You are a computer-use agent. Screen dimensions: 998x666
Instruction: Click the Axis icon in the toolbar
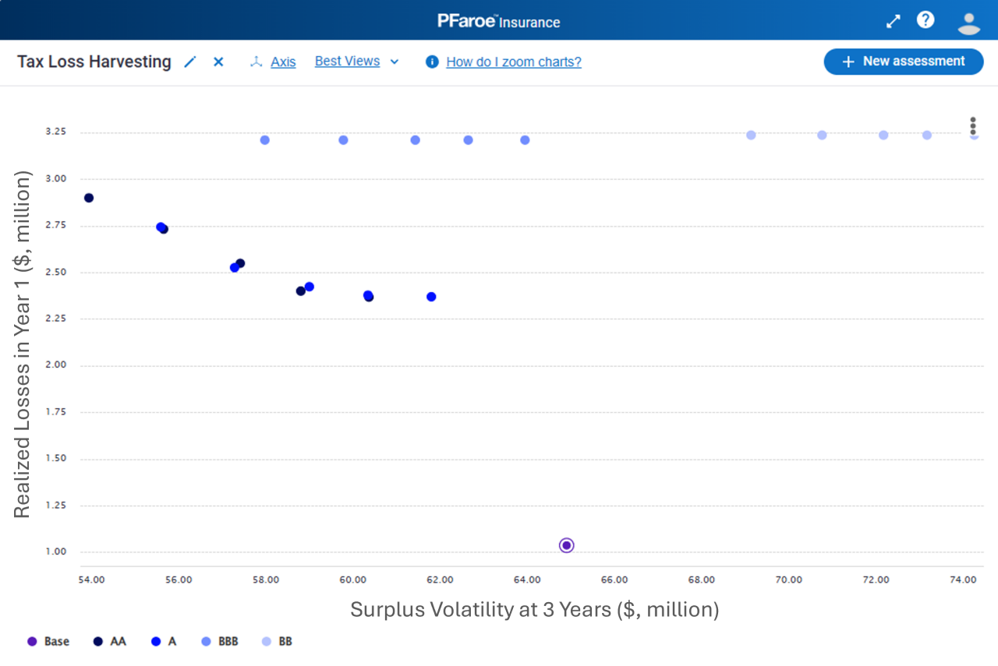pyautogui.click(x=256, y=62)
